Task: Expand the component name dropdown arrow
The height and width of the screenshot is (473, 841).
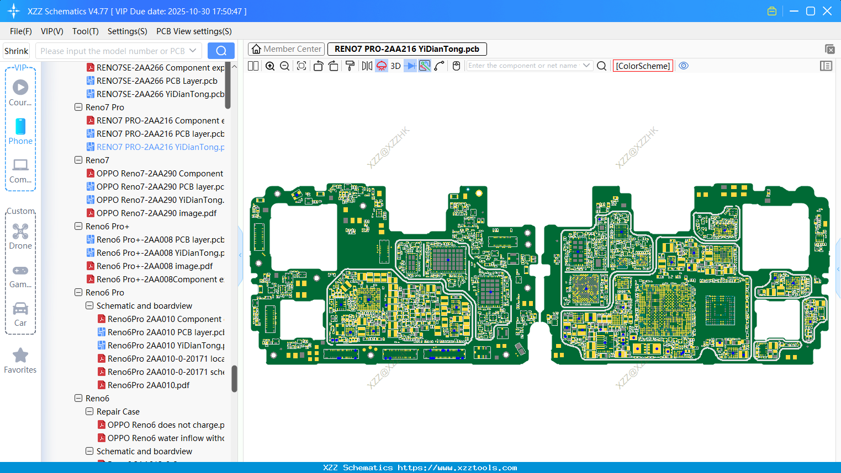Action: [586, 66]
